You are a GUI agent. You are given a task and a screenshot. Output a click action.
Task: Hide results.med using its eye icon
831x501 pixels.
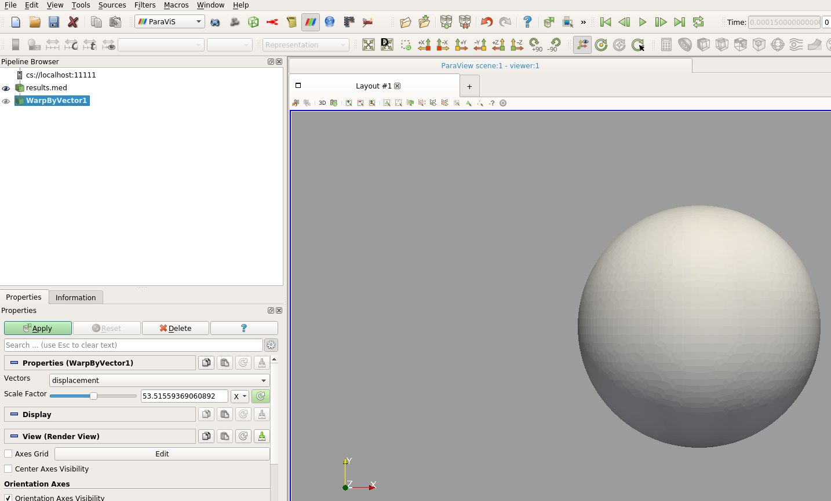[x=6, y=88]
